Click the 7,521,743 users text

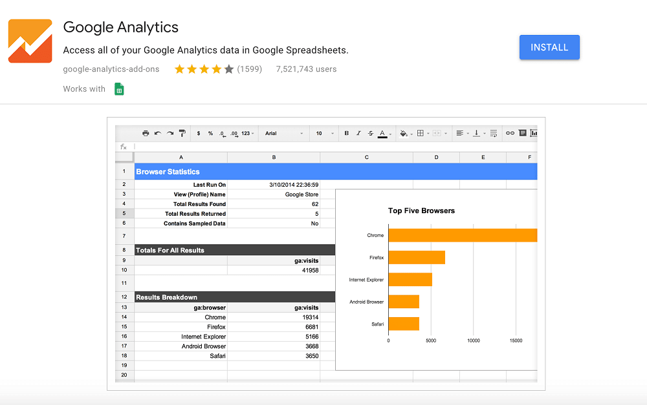click(x=306, y=69)
